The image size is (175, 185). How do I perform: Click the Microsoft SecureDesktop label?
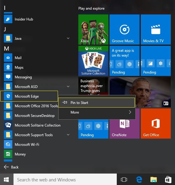[x=35, y=115]
